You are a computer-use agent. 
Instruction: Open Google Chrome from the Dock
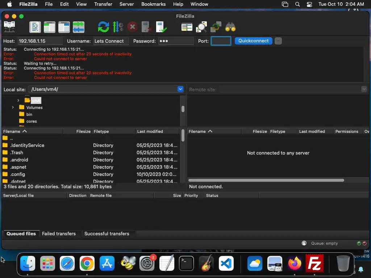click(87, 263)
